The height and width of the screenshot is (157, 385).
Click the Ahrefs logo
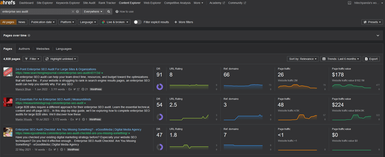coord(8,3)
